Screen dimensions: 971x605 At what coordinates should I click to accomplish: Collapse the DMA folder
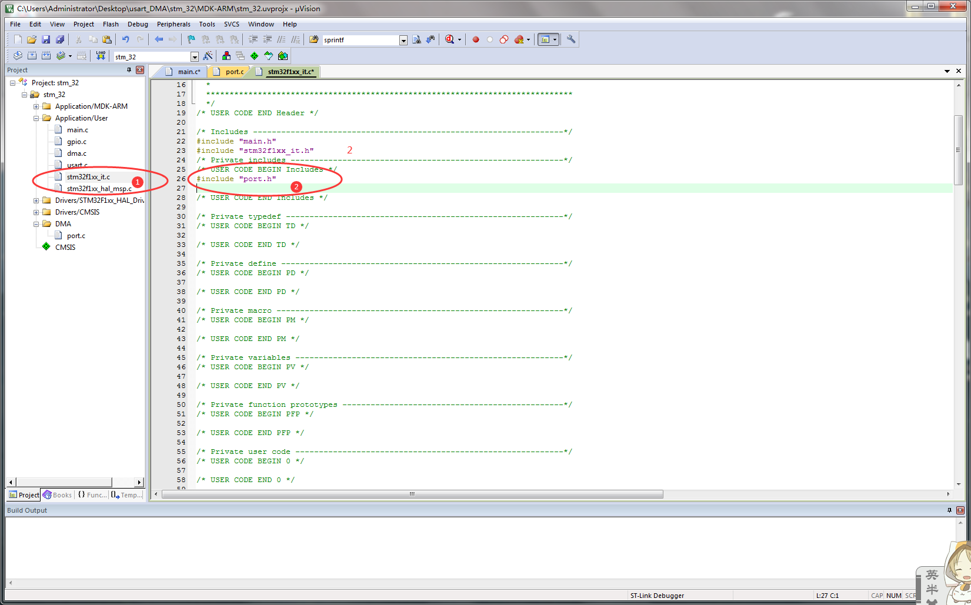(36, 224)
